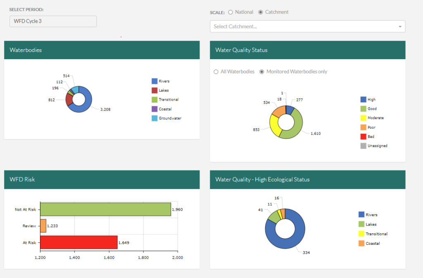Choose the All Waterbodies radio option

tap(216, 72)
